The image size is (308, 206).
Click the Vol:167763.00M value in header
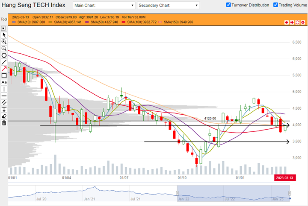(x=133, y=17)
